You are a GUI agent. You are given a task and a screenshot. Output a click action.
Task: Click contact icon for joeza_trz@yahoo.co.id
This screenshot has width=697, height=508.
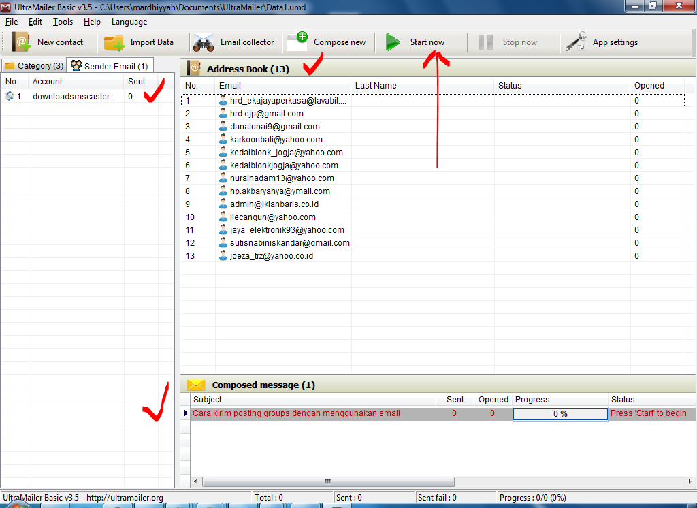tap(223, 255)
